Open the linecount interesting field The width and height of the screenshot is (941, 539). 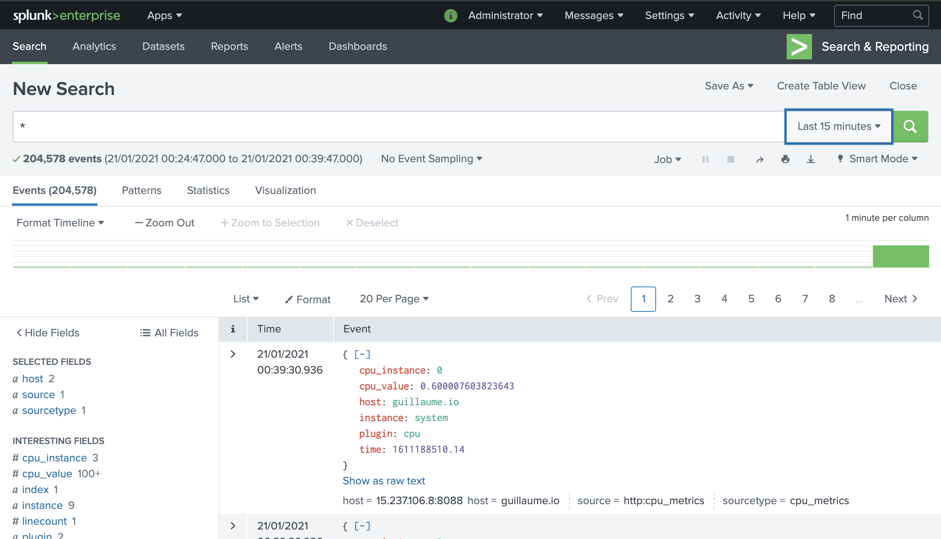44,521
